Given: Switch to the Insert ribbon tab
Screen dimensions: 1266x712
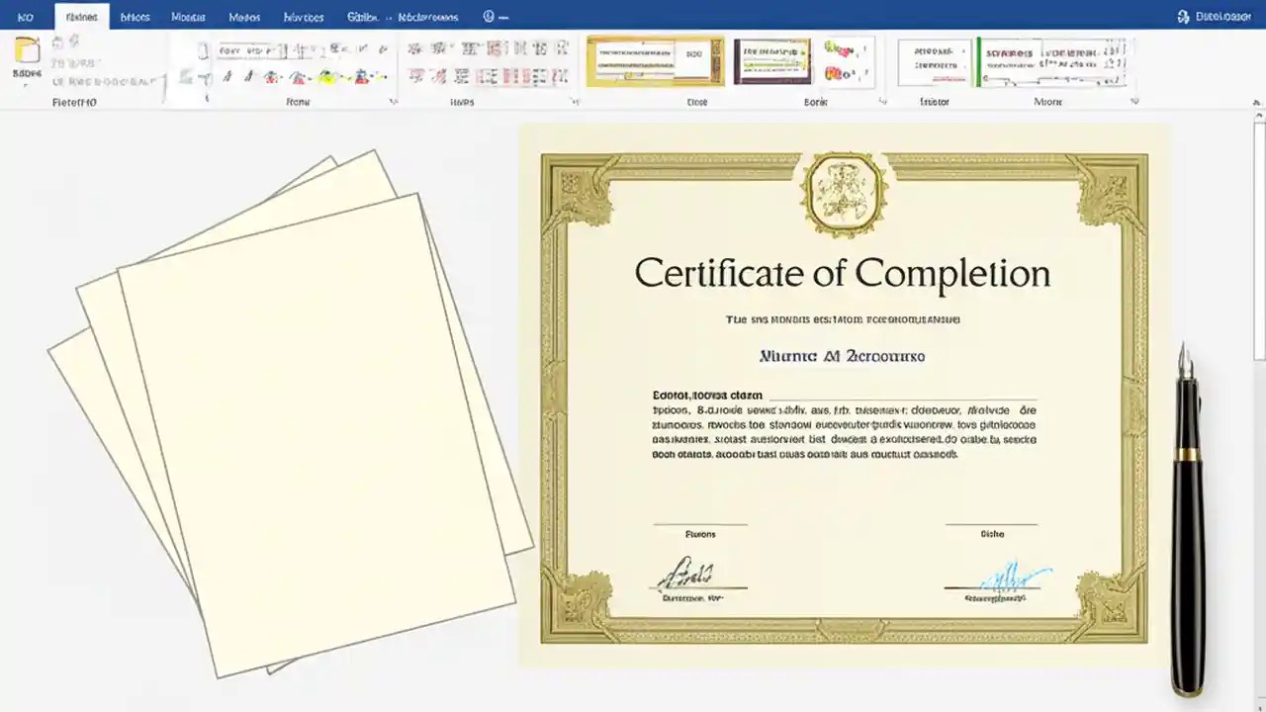Looking at the screenshot, I should tap(135, 17).
